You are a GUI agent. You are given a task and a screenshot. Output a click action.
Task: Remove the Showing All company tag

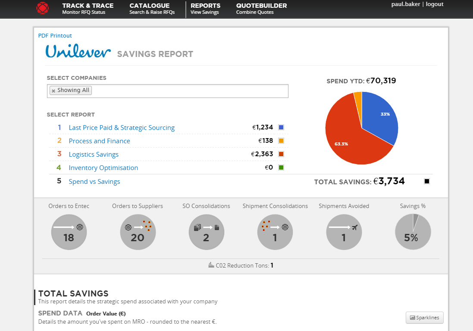(x=53, y=91)
